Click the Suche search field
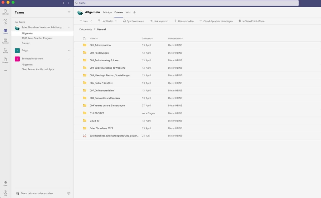321x198 pixels. pyautogui.click(x=186, y=3)
